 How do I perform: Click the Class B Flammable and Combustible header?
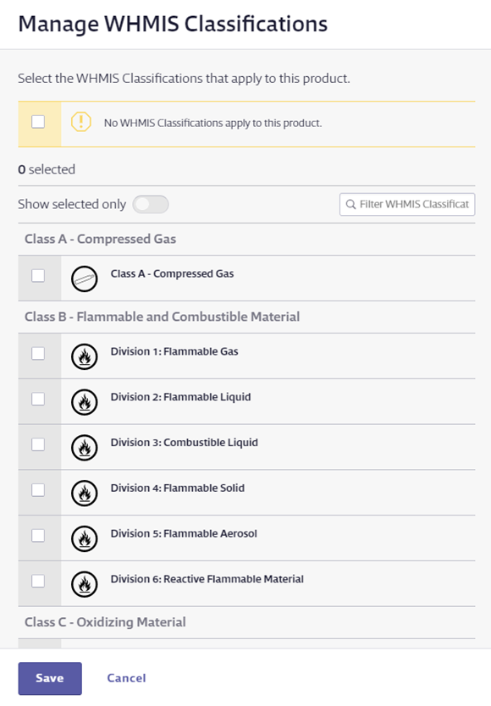[x=163, y=317]
